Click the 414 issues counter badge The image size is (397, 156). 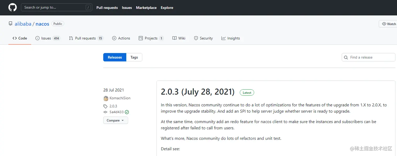[56, 38]
